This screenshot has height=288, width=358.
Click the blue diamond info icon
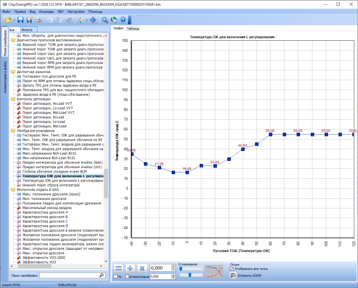tap(93, 20)
